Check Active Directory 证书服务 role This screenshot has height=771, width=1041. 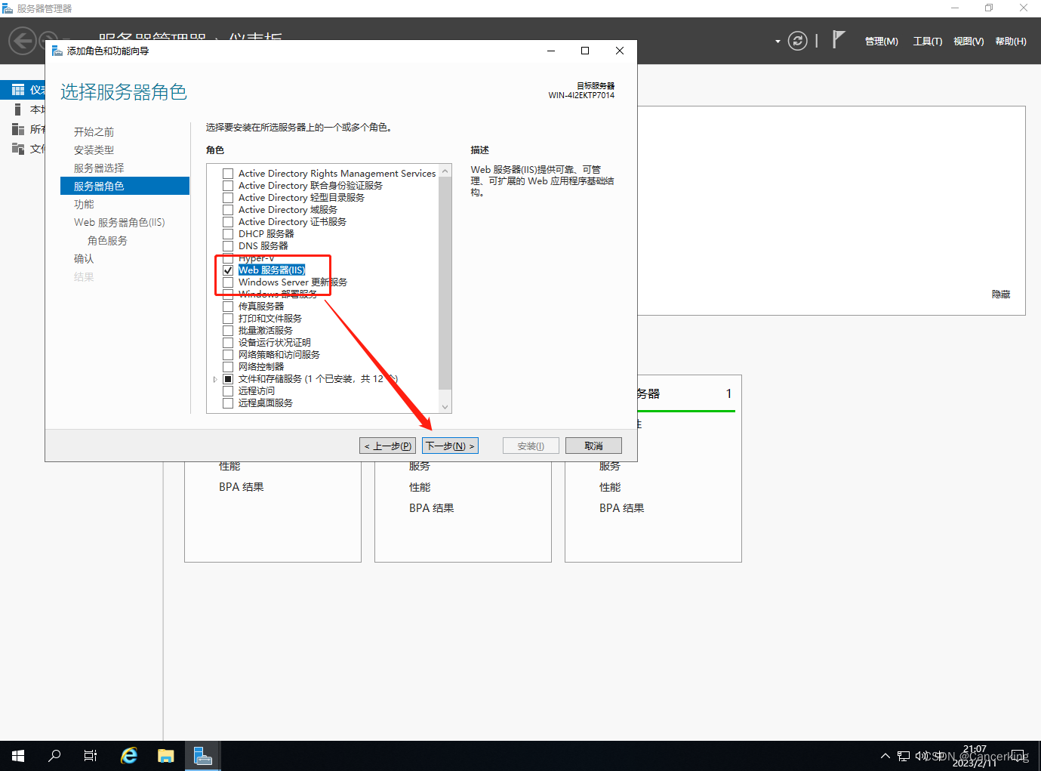[x=228, y=222]
